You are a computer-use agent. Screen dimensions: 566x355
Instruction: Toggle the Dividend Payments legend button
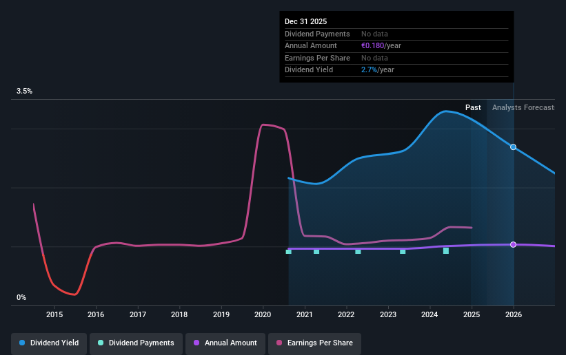136,343
